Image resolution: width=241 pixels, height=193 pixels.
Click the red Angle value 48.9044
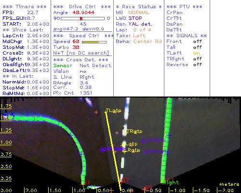[x=83, y=13]
